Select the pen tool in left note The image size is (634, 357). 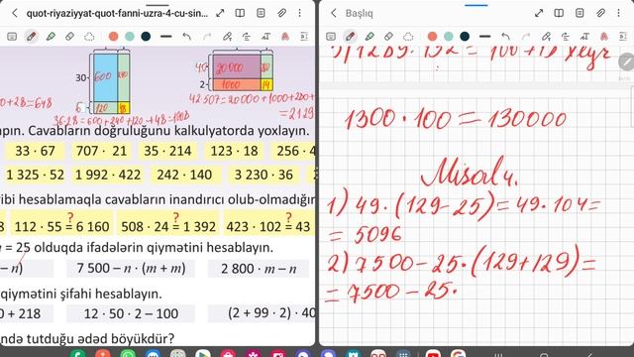pos(31,37)
